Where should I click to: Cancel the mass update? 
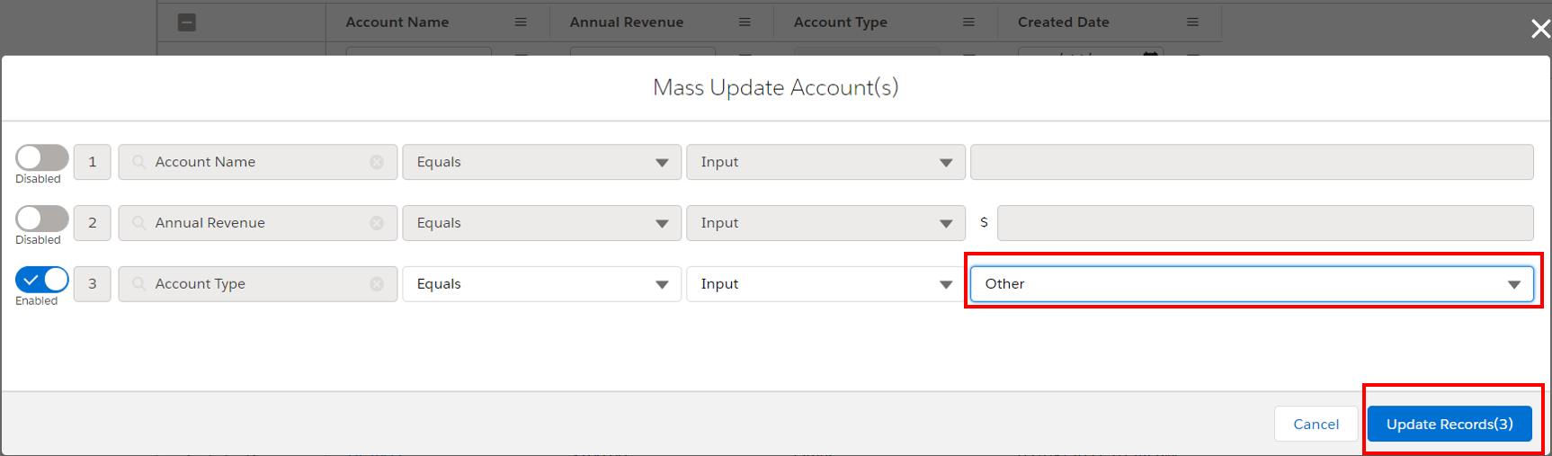click(1316, 424)
